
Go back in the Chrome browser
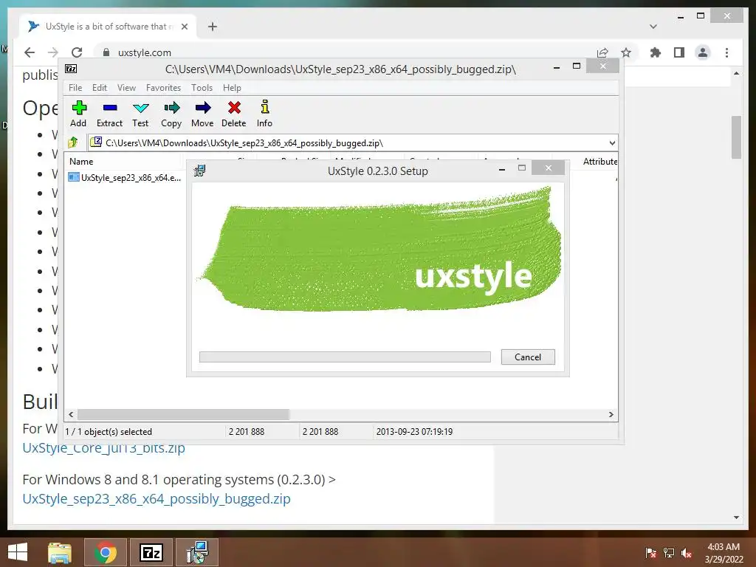(x=30, y=52)
